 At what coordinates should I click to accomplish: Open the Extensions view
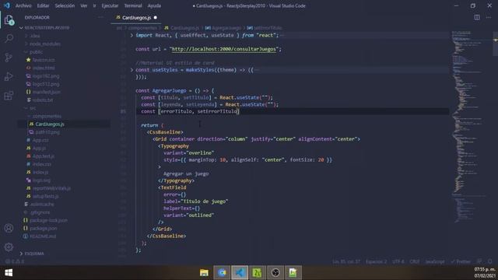(9, 95)
